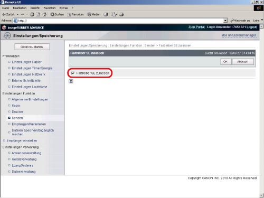
Task: Expand the Zurück history dropdown arrow
Action: (18, 14)
